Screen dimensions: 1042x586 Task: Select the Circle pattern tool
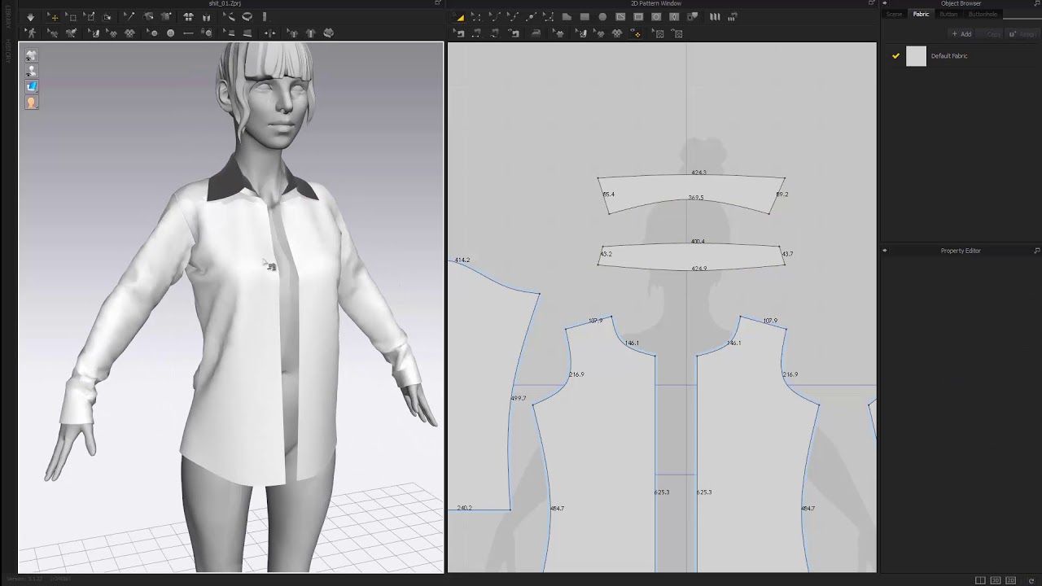pos(602,17)
